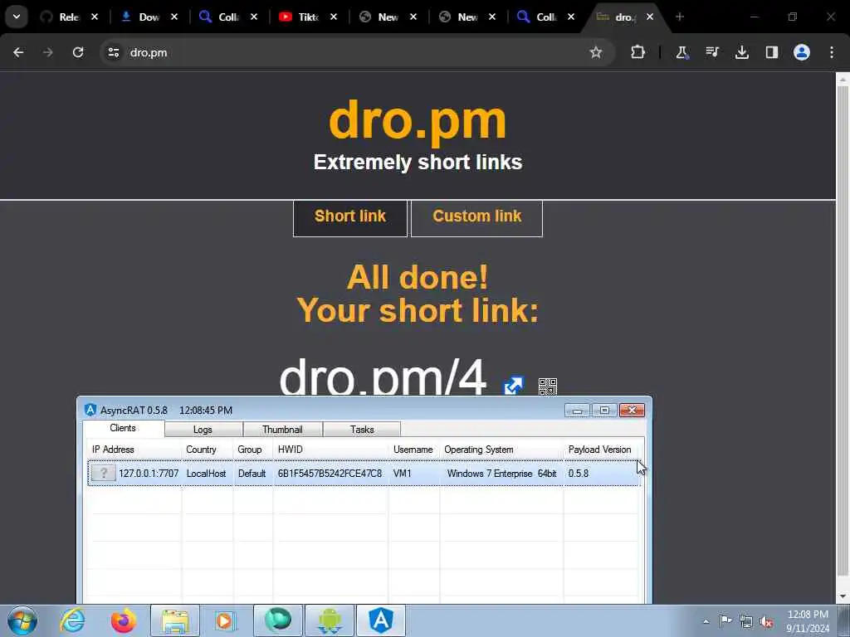Switch to the AsyncRAT taskbar button
Screen dimensions: 850x637
tap(381, 620)
